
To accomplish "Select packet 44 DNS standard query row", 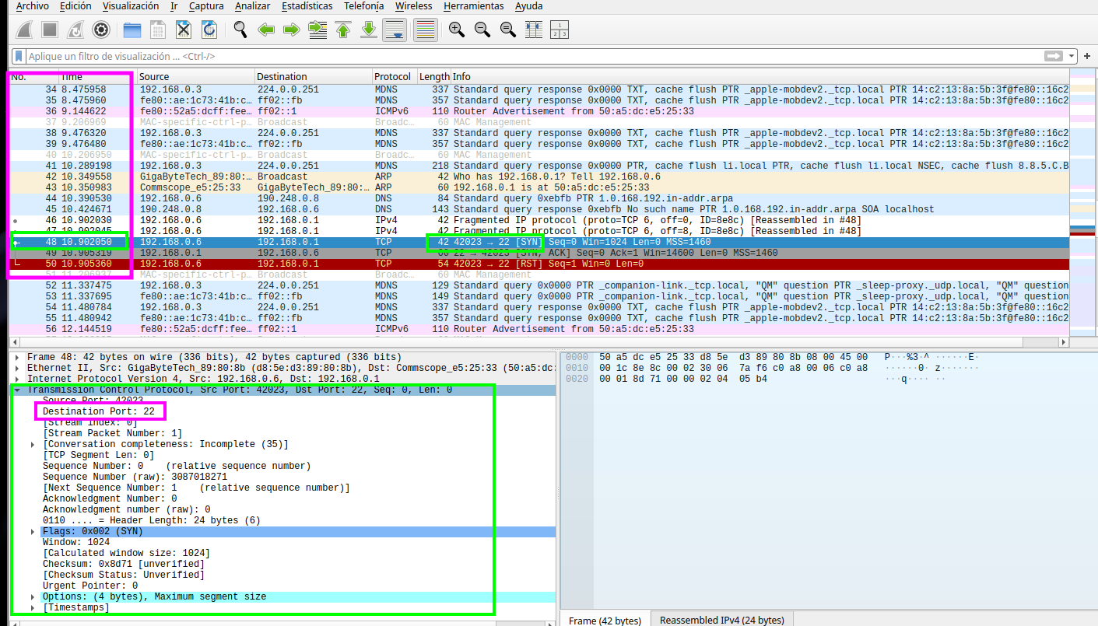I will (538, 198).
